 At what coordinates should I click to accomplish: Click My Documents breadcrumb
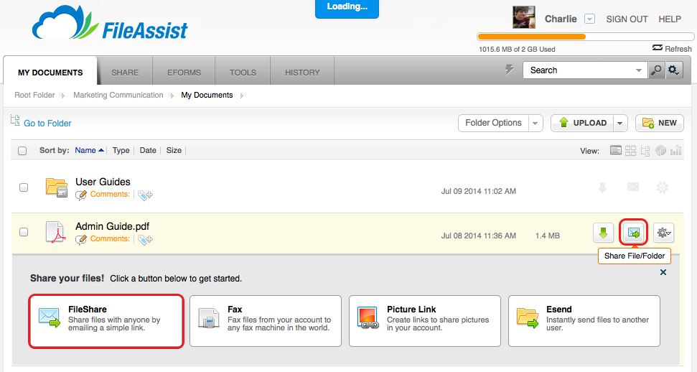point(207,96)
